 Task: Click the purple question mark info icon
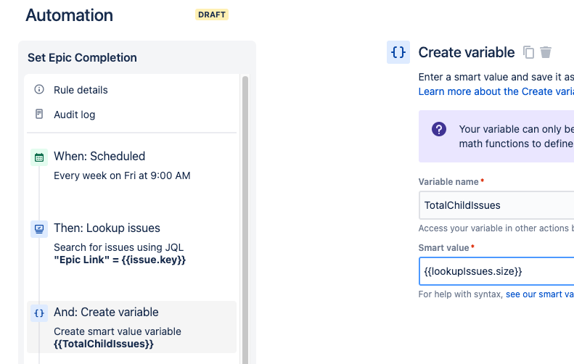click(439, 129)
